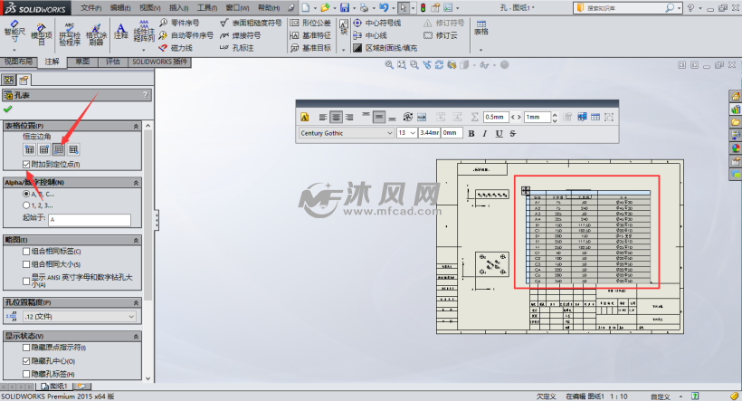This screenshot has height=401, width=742.
Task: Expand Smart Dimension dropdown arrow
Action: [x=14, y=50]
